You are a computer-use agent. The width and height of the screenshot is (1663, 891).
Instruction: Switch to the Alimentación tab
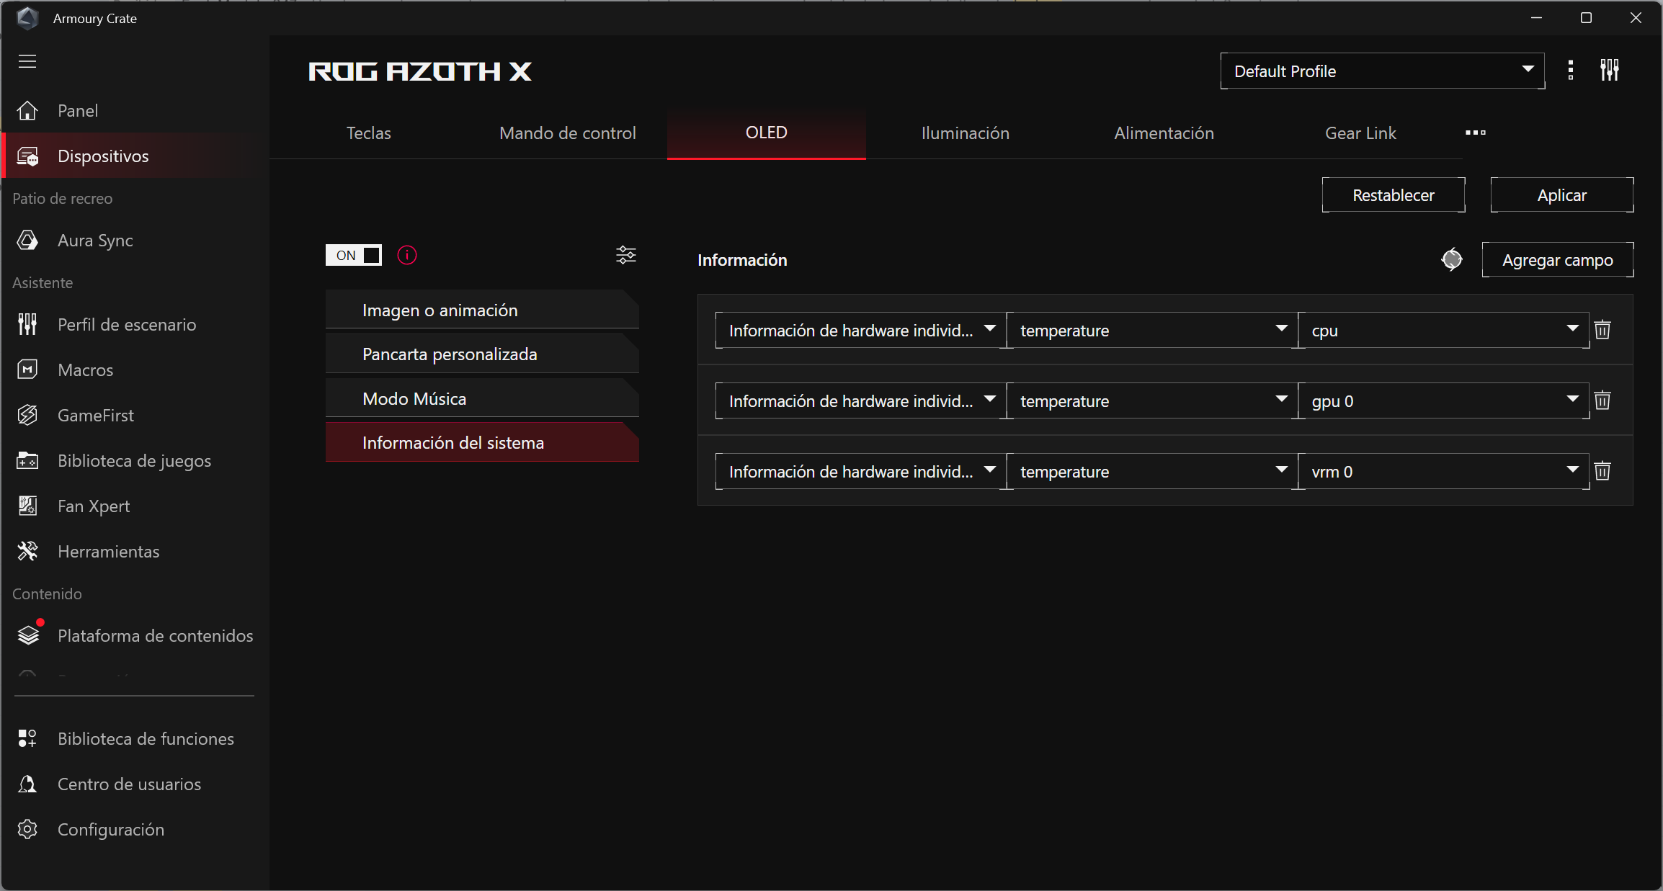1164,133
